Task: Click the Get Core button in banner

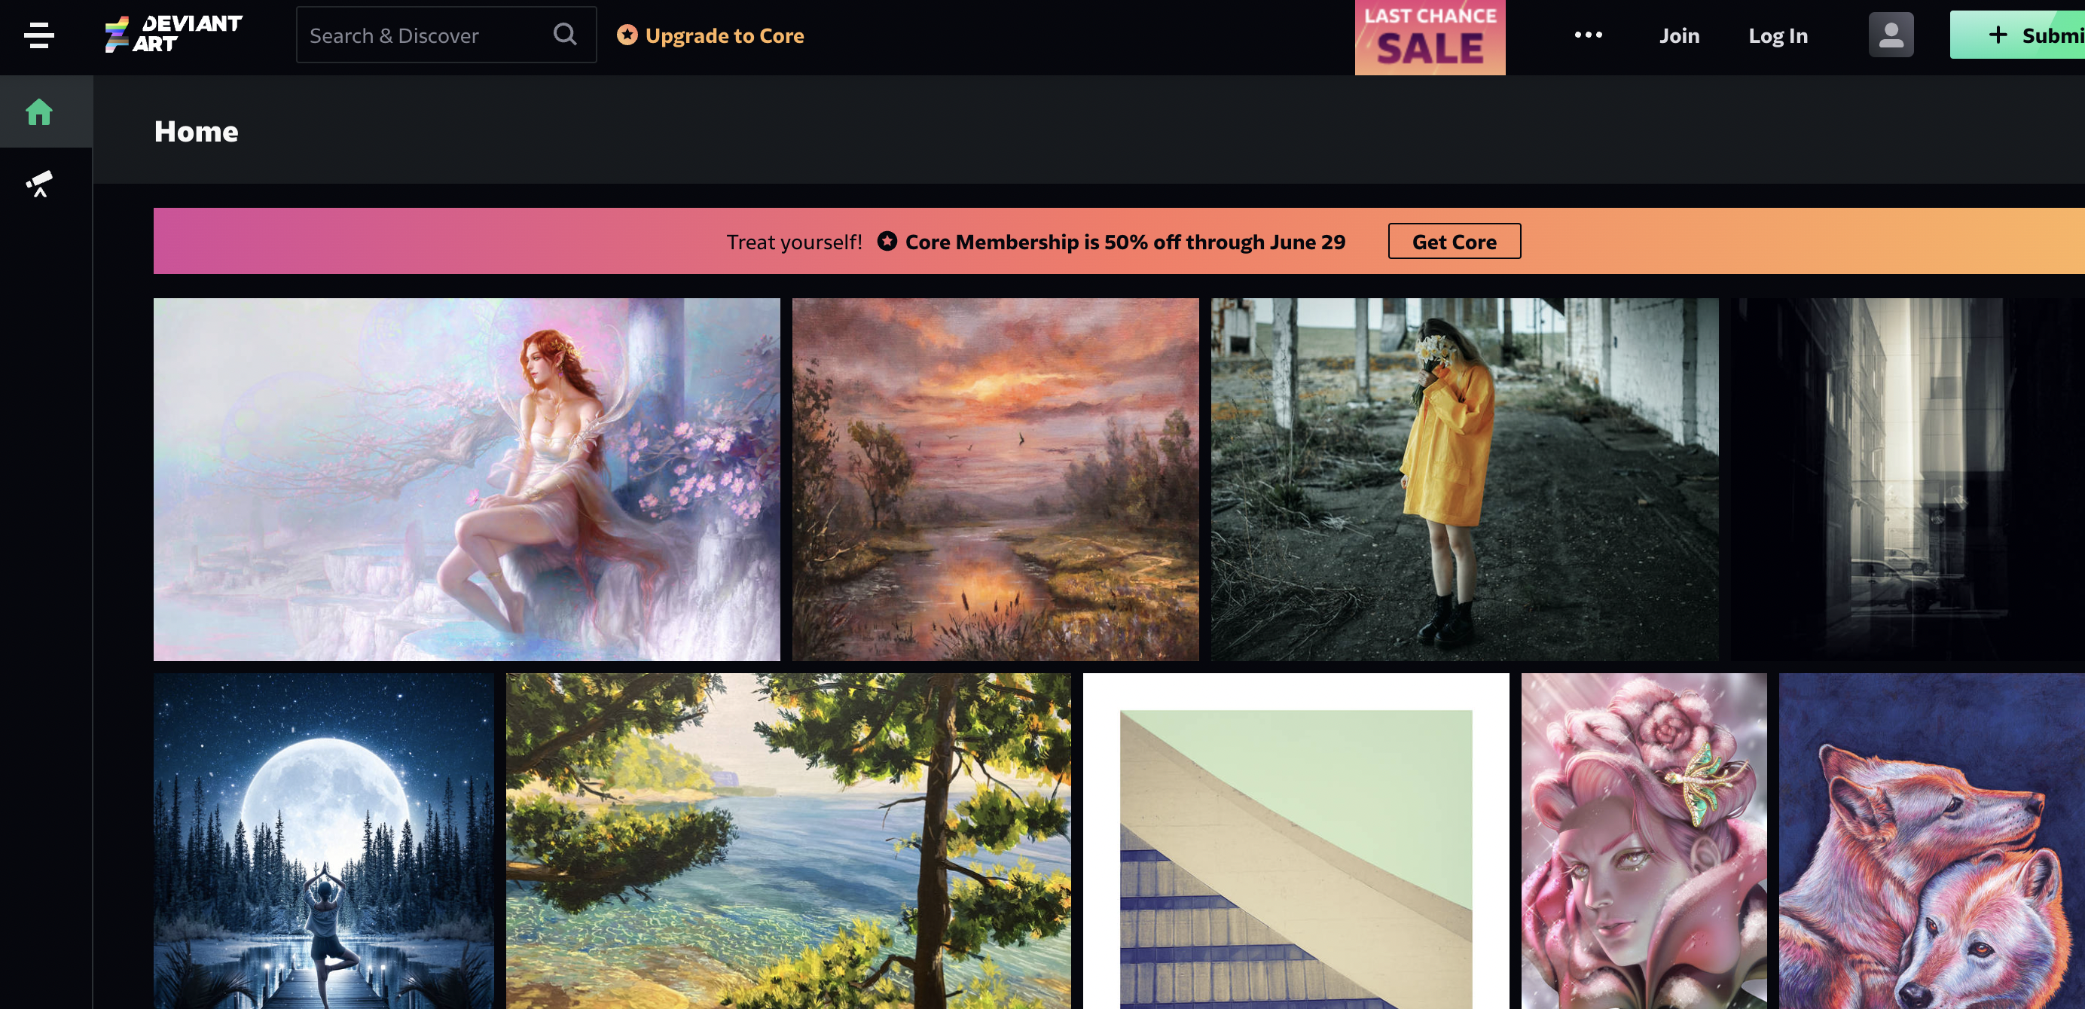Action: click(x=1455, y=241)
